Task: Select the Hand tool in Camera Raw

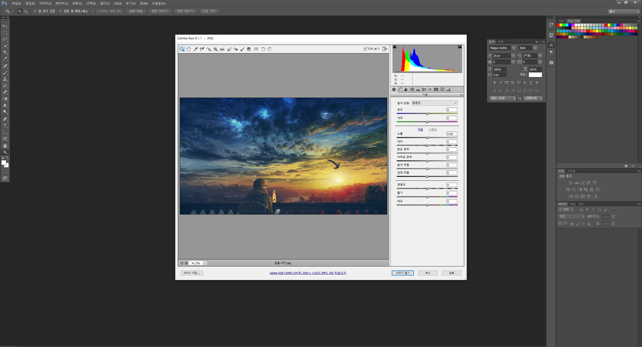Action: [x=188, y=49]
